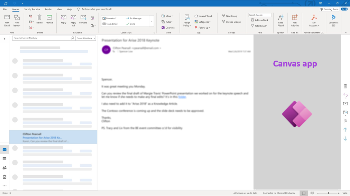The image size is (350, 196).
Task: Click the navigation more options ellipsis
Action: [4, 186]
